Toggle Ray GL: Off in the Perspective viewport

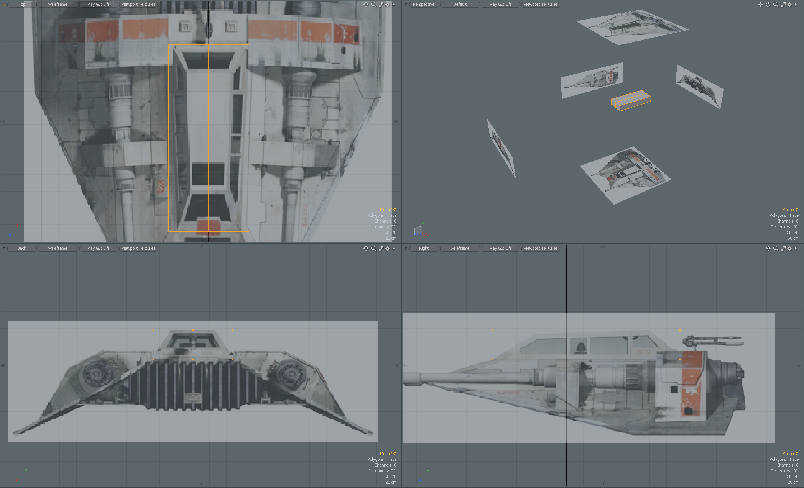tap(500, 5)
